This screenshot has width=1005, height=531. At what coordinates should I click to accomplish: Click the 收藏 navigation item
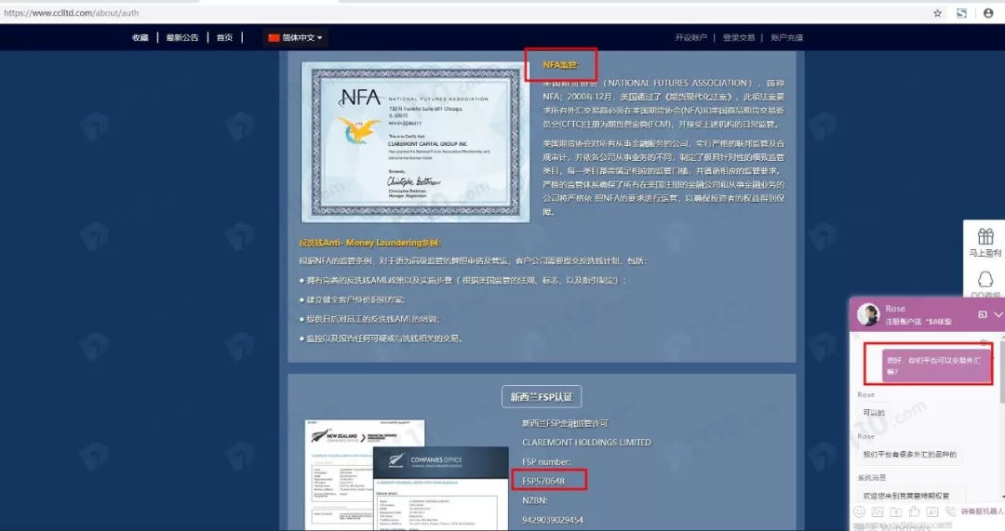[140, 38]
